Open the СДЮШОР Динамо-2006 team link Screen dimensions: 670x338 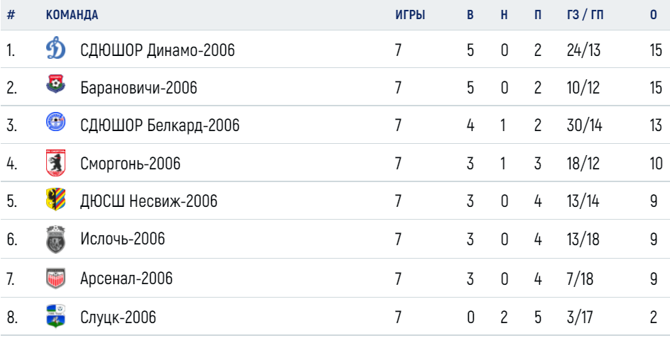pos(158,51)
